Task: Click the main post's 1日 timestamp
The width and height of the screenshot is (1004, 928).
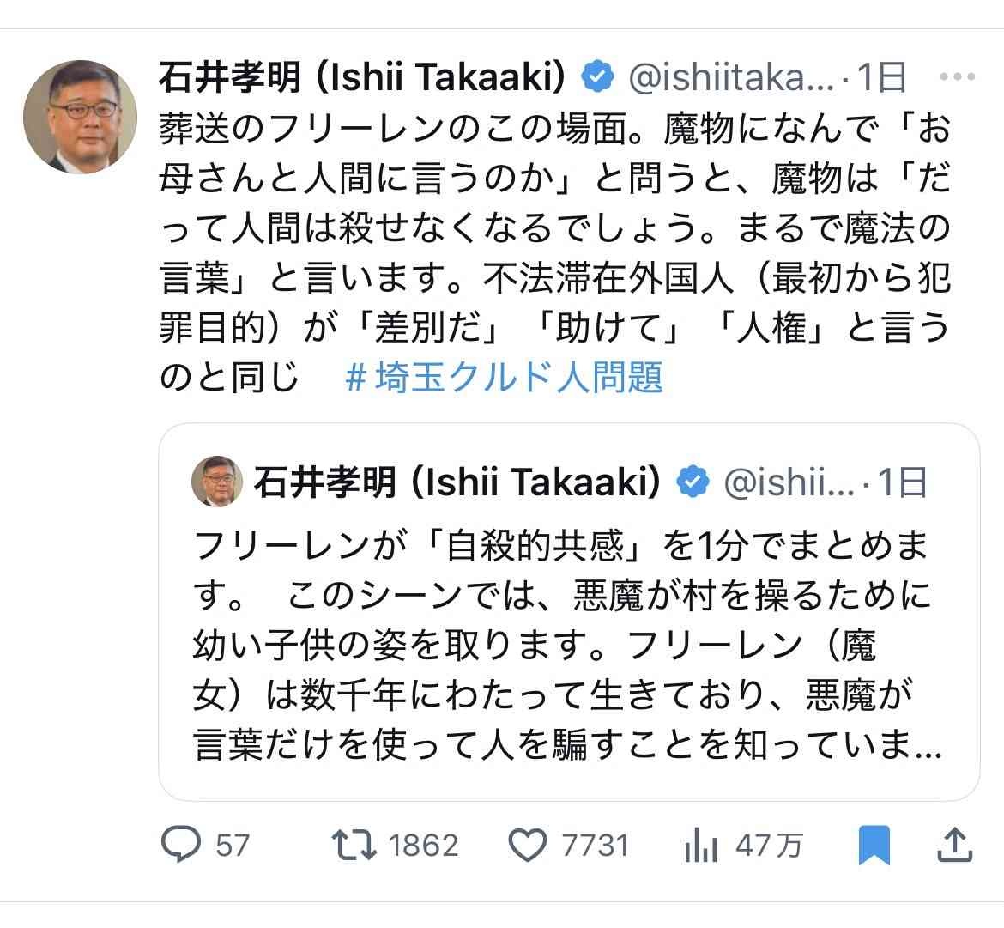Action: [x=883, y=77]
